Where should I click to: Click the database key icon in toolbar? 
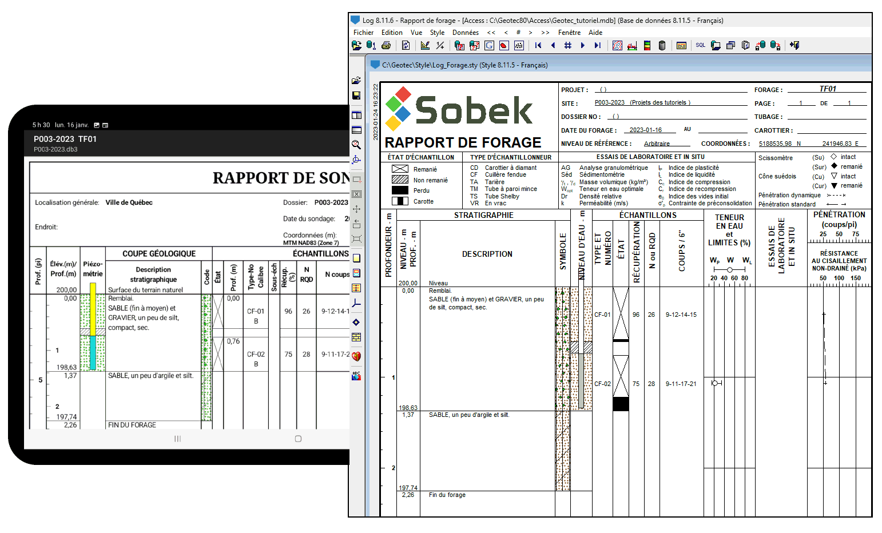click(x=371, y=45)
